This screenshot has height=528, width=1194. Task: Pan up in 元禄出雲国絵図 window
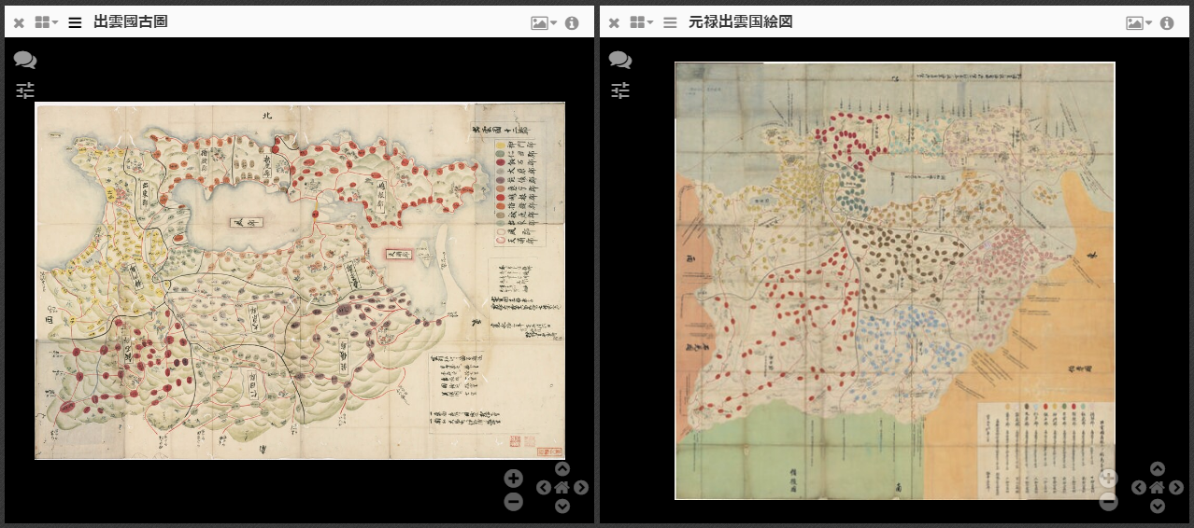(1157, 469)
